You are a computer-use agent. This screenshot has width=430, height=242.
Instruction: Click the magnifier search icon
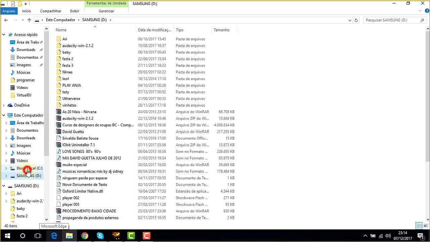pyautogui.click(x=422, y=20)
